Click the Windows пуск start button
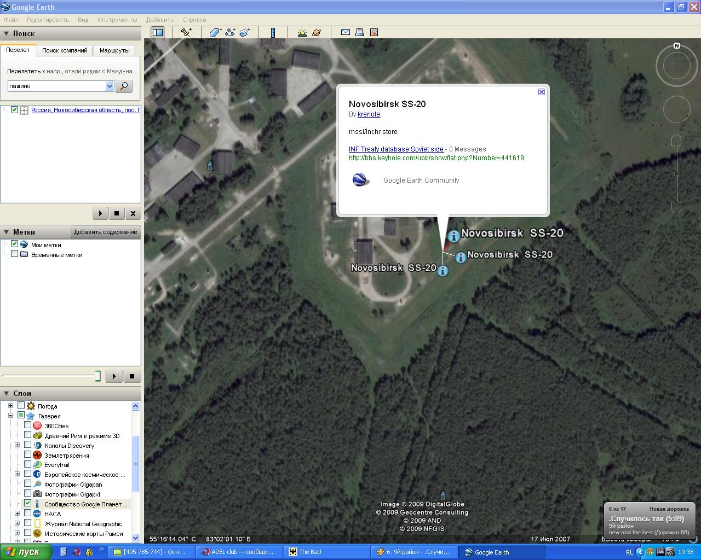 [26, 552]
